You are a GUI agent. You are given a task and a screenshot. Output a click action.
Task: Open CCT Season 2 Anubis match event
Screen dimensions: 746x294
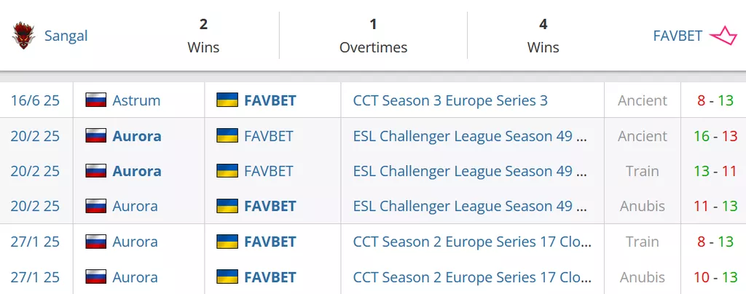point(470,277)
